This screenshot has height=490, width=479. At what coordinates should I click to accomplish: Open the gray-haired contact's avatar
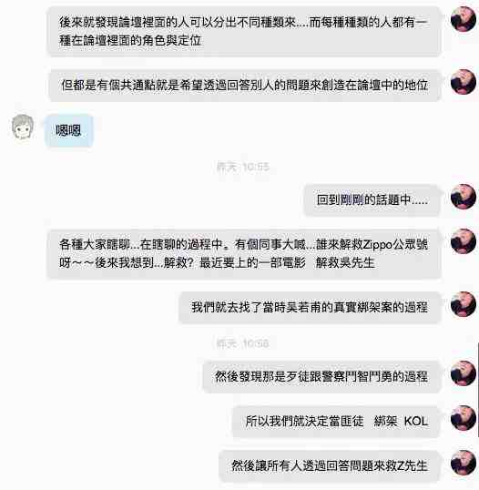click(23, 127)
